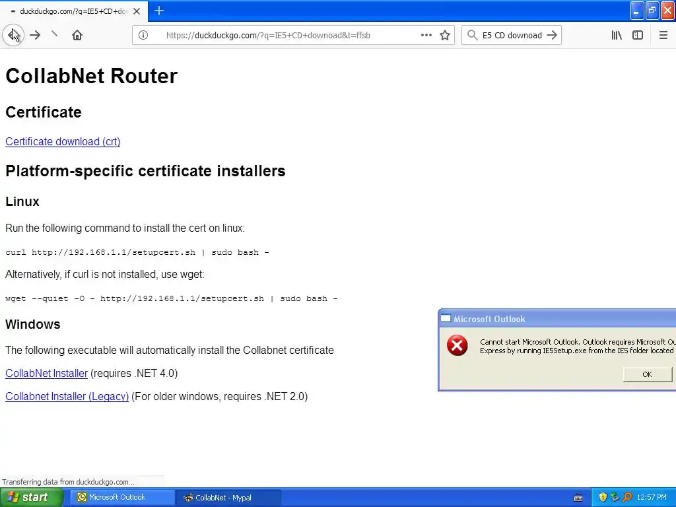
Task: Click the magnifier icon in search box
Action: coord(472,35)
